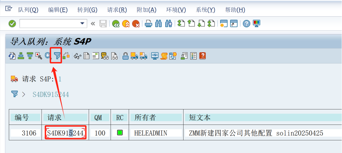The height and width of the screenshot is (153, 342).
Task: Jump to First Page icon
Action: click(181, 23)
